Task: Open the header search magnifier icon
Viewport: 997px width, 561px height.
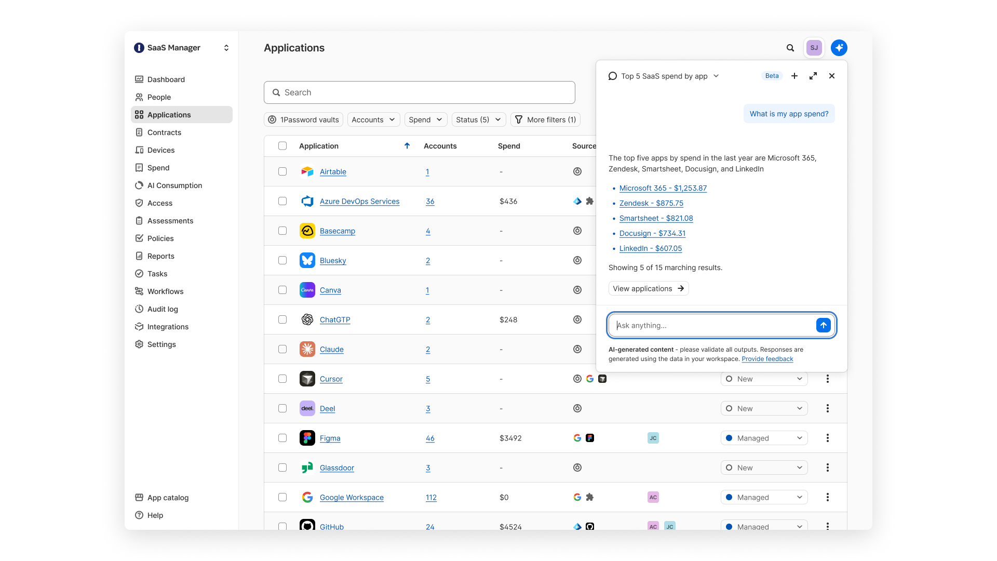Action: (x=790, y=48)
